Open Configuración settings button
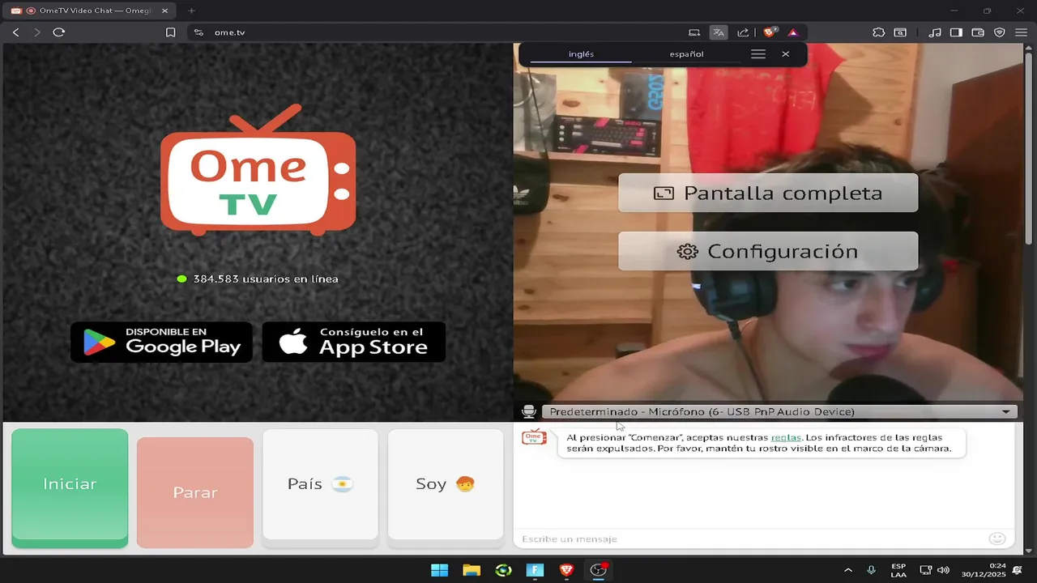The image size is (1037, 583). (768, 251)
